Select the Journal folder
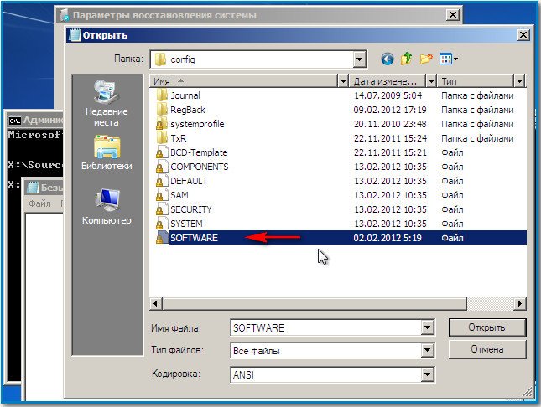The height and width of the screenshot is (407, 541). pos(185,95)
